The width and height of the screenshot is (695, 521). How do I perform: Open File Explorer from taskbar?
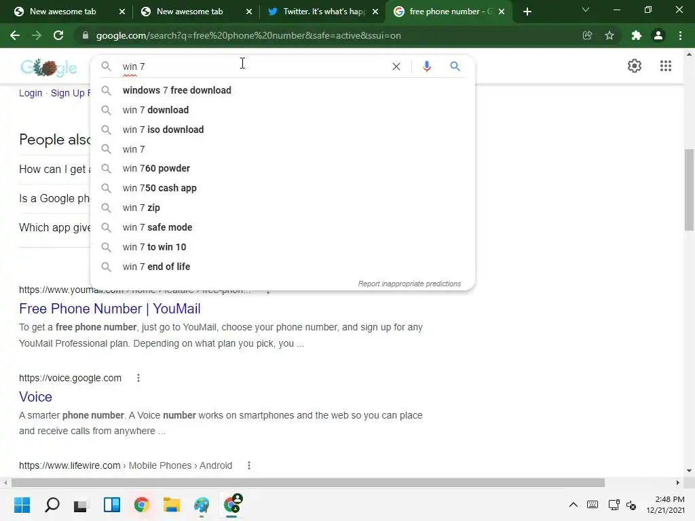point(172,505)
